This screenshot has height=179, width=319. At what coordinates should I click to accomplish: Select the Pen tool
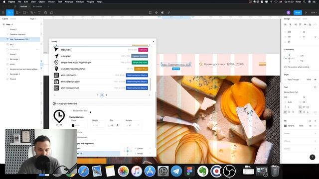(x=32, y=12)
